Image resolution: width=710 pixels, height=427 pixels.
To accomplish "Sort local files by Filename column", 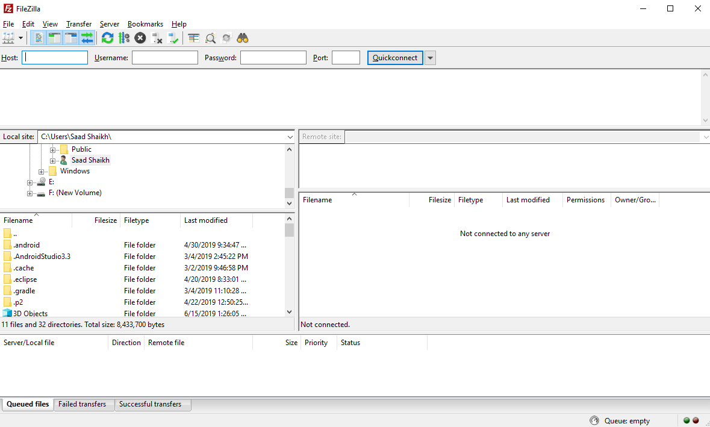I will [36, 220].
